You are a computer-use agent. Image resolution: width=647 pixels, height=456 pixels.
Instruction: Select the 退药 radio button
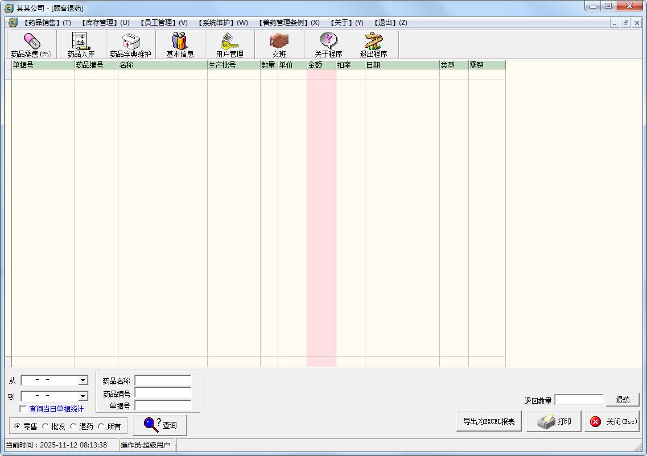(x=73, y=426)
